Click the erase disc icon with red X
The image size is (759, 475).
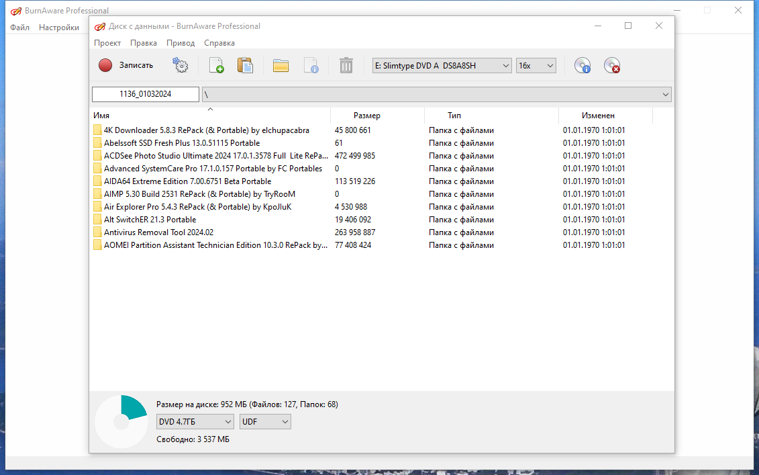pyautogui.click(x=612, y=65)
